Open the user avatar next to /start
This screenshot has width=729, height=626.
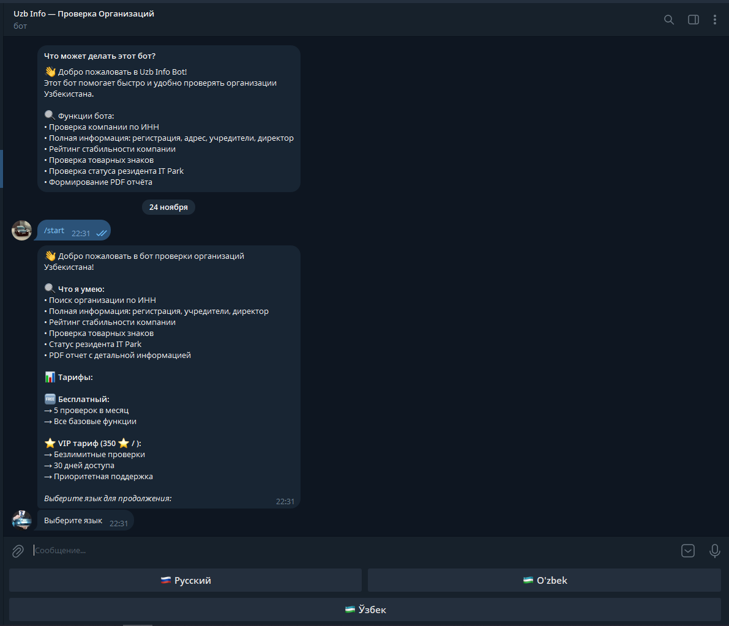coord(21,231)
